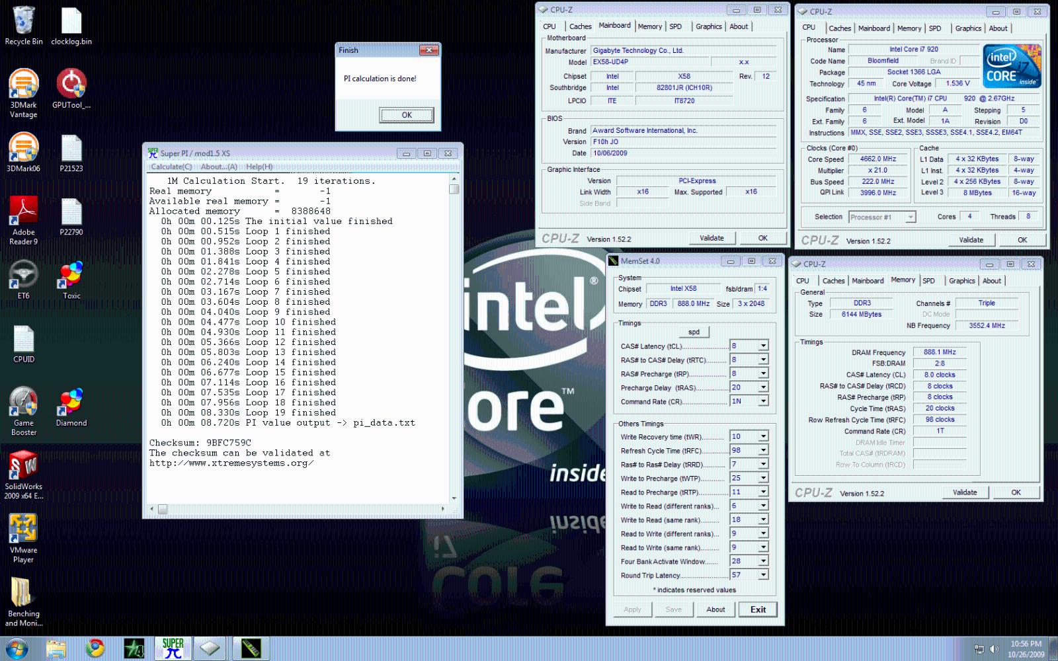The image size is (1058, 661).
Task: Open the Recycle Bin desktop icon
Action: coord(24,26)
